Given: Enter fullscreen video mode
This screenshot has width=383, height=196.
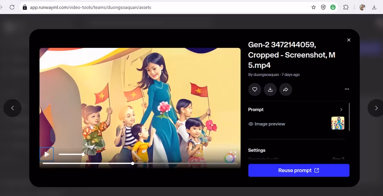Looking at the screenshot, I should coord(233,154).
